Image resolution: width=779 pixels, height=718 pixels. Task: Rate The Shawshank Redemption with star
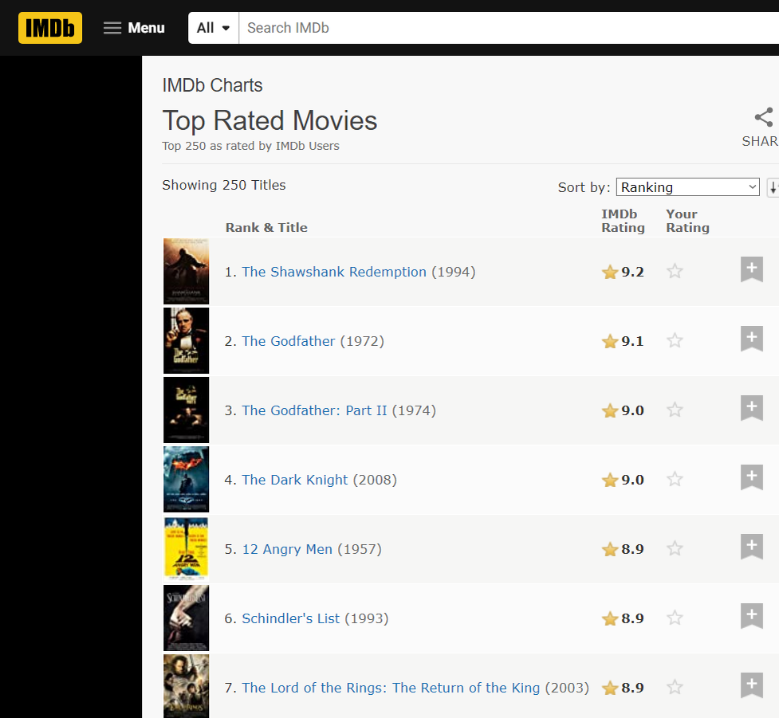click(675, 271)
